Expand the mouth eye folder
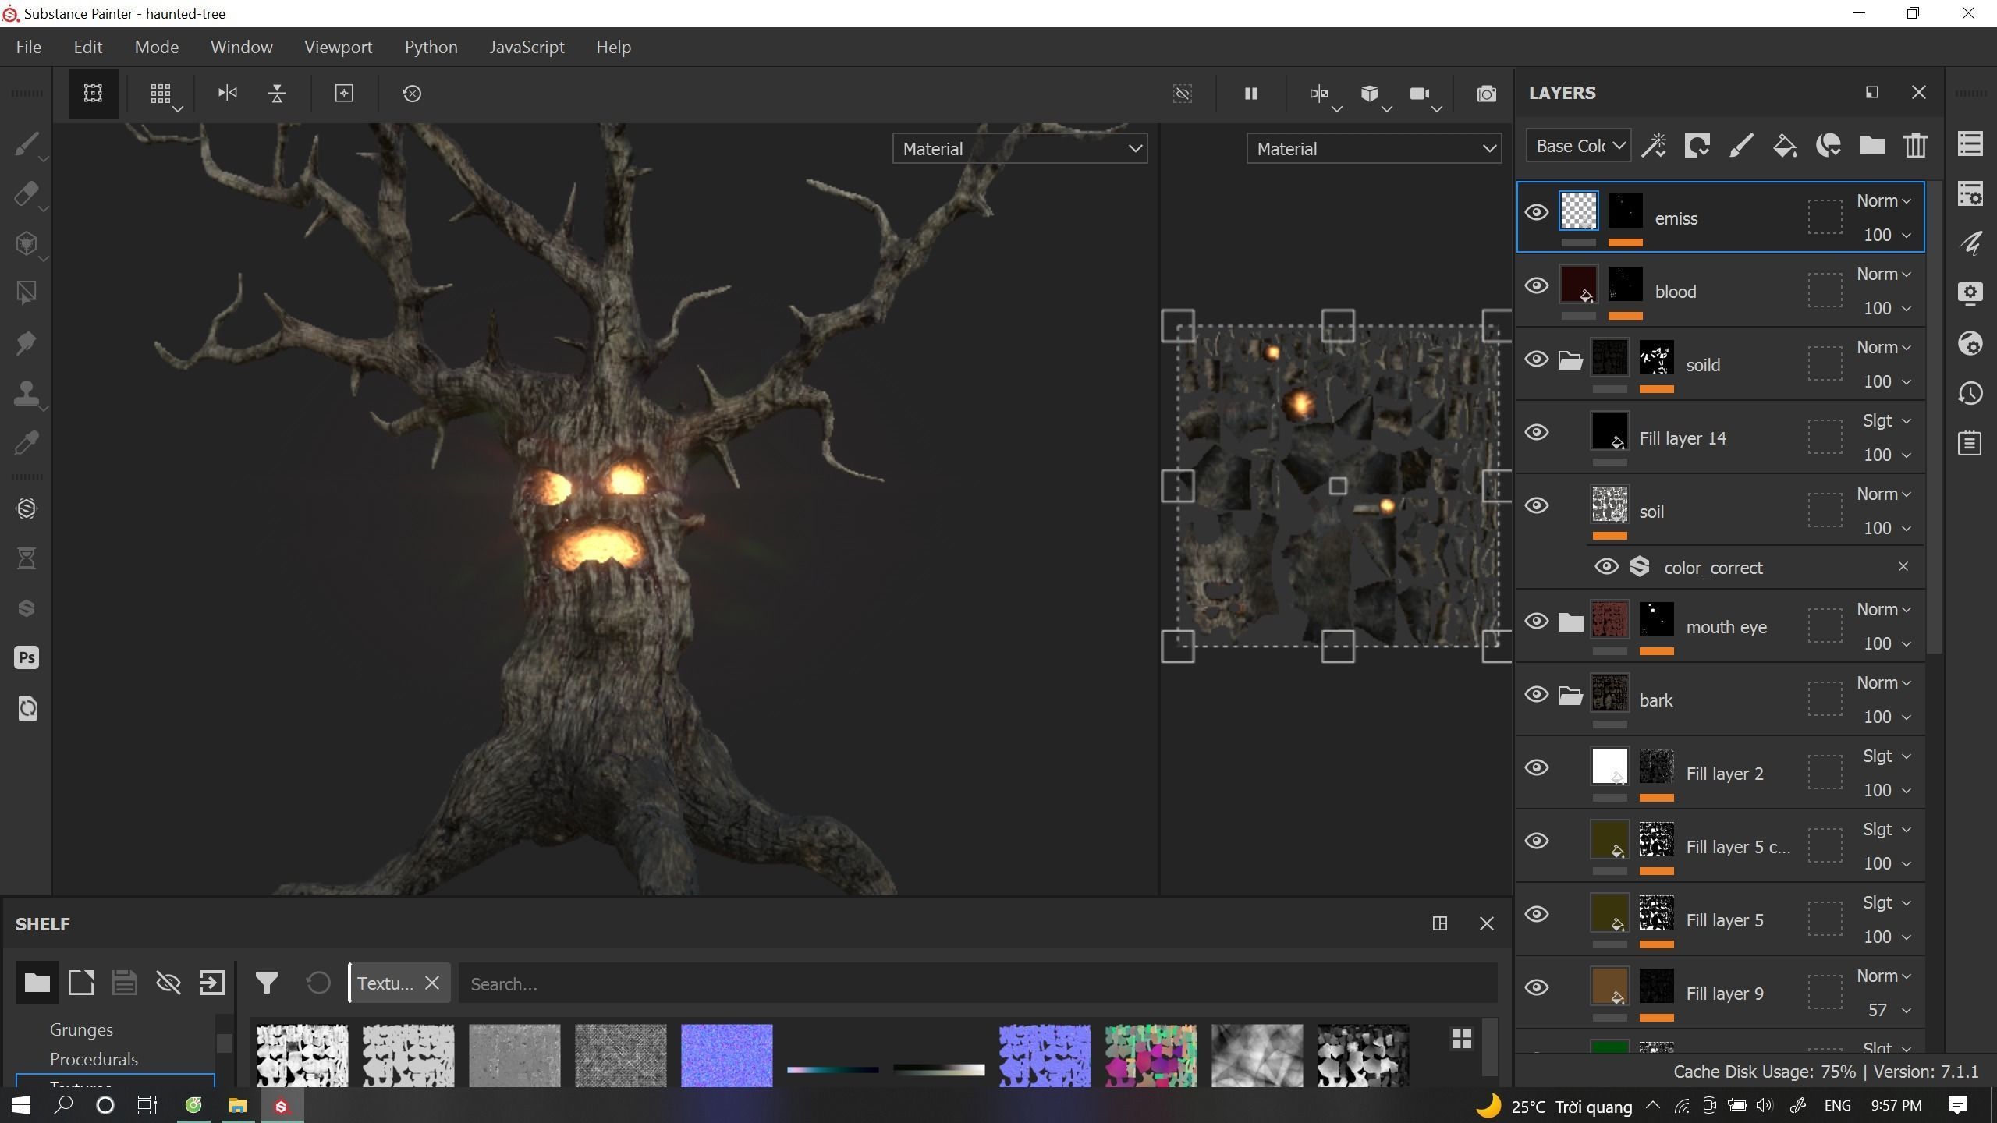 pos(1570,622)
